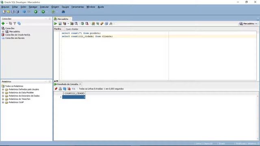260x146 pixels.
Task: Click the green Back navigation icon
Action: point(35,12)
